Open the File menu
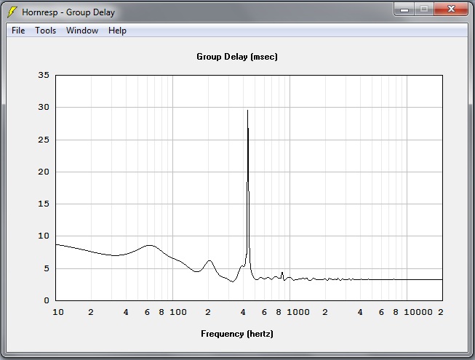The image size is (475, 360). [18, 31]
